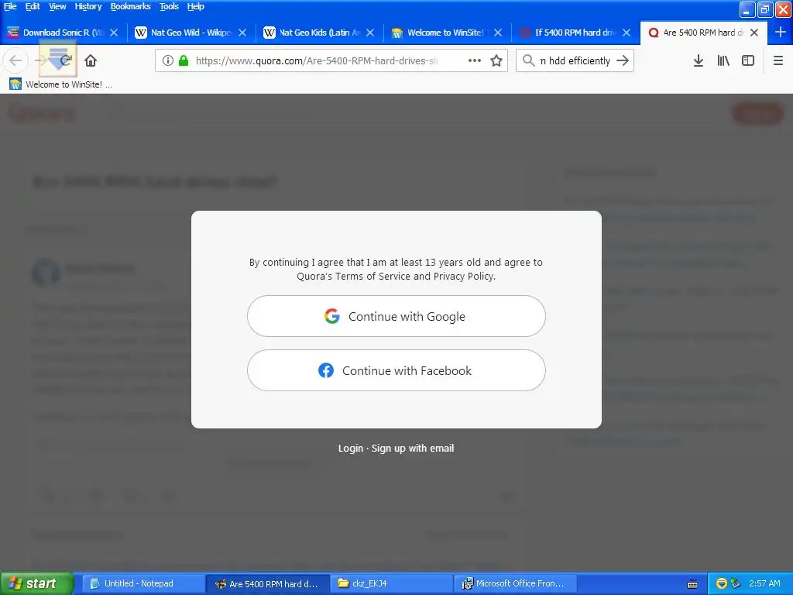793x595 pixels.
Task: Click the yellow round tray icon
Action: (x=721, y=583)
